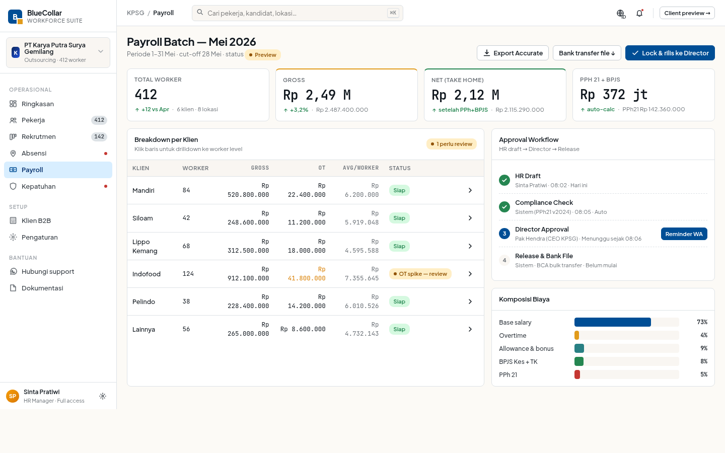This screenshot has width=725, height=453.
Task: Expand Pelindo row chevron
Action: [x=470, y=301]
